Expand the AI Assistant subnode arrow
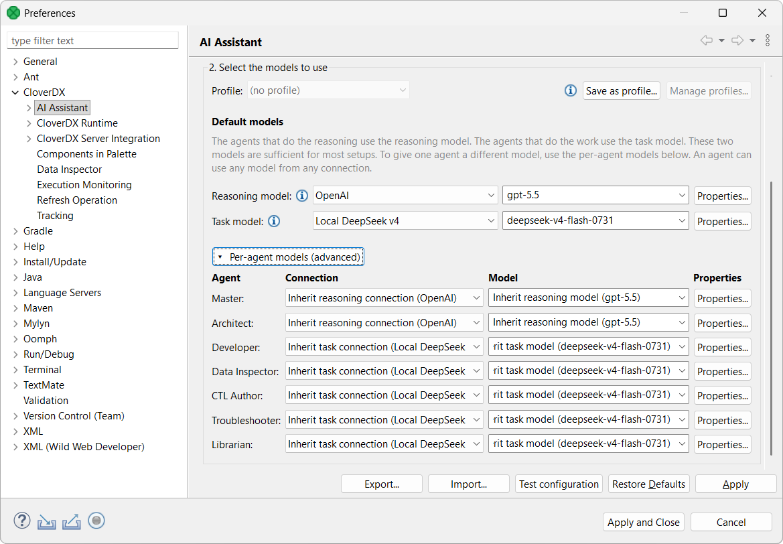The width and height of the screenshot is (783, 544). click(29, 108)
